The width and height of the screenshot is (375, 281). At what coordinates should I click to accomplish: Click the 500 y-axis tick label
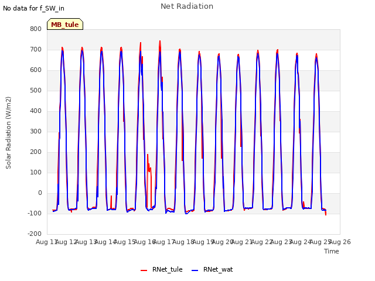point(36,91)
